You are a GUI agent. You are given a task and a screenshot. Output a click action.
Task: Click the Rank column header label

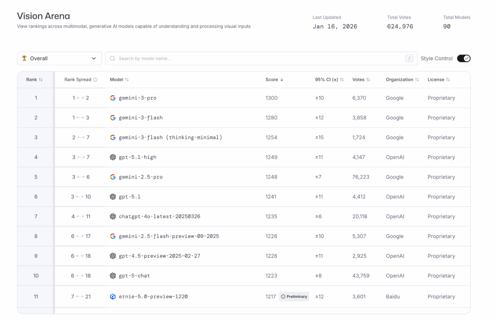(x=31, y=80)
